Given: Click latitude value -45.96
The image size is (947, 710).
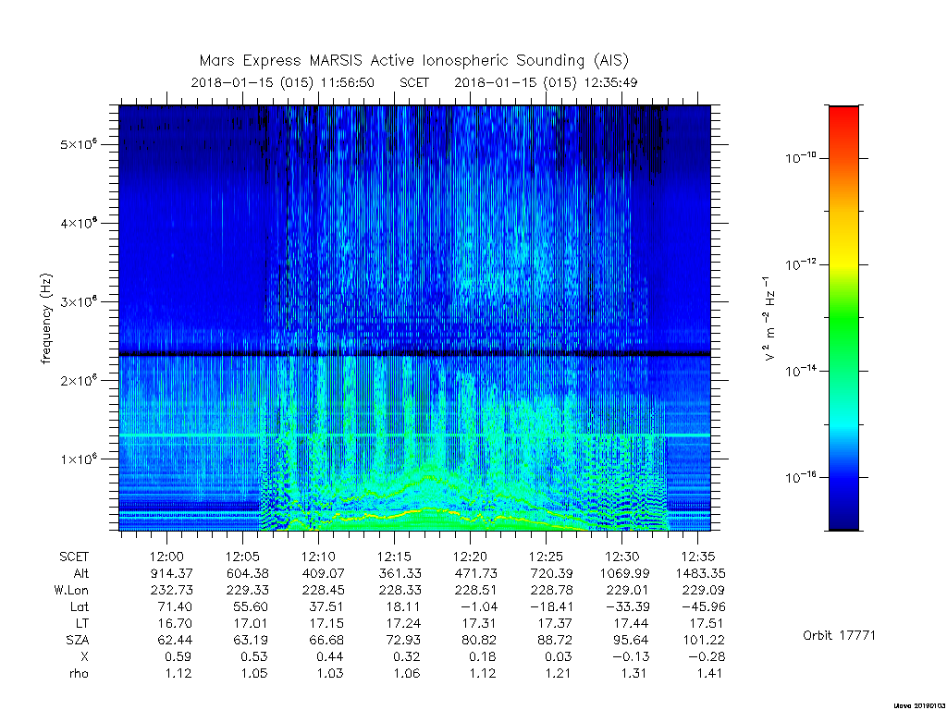Looking at the screenshot, I should click(704, 606).
